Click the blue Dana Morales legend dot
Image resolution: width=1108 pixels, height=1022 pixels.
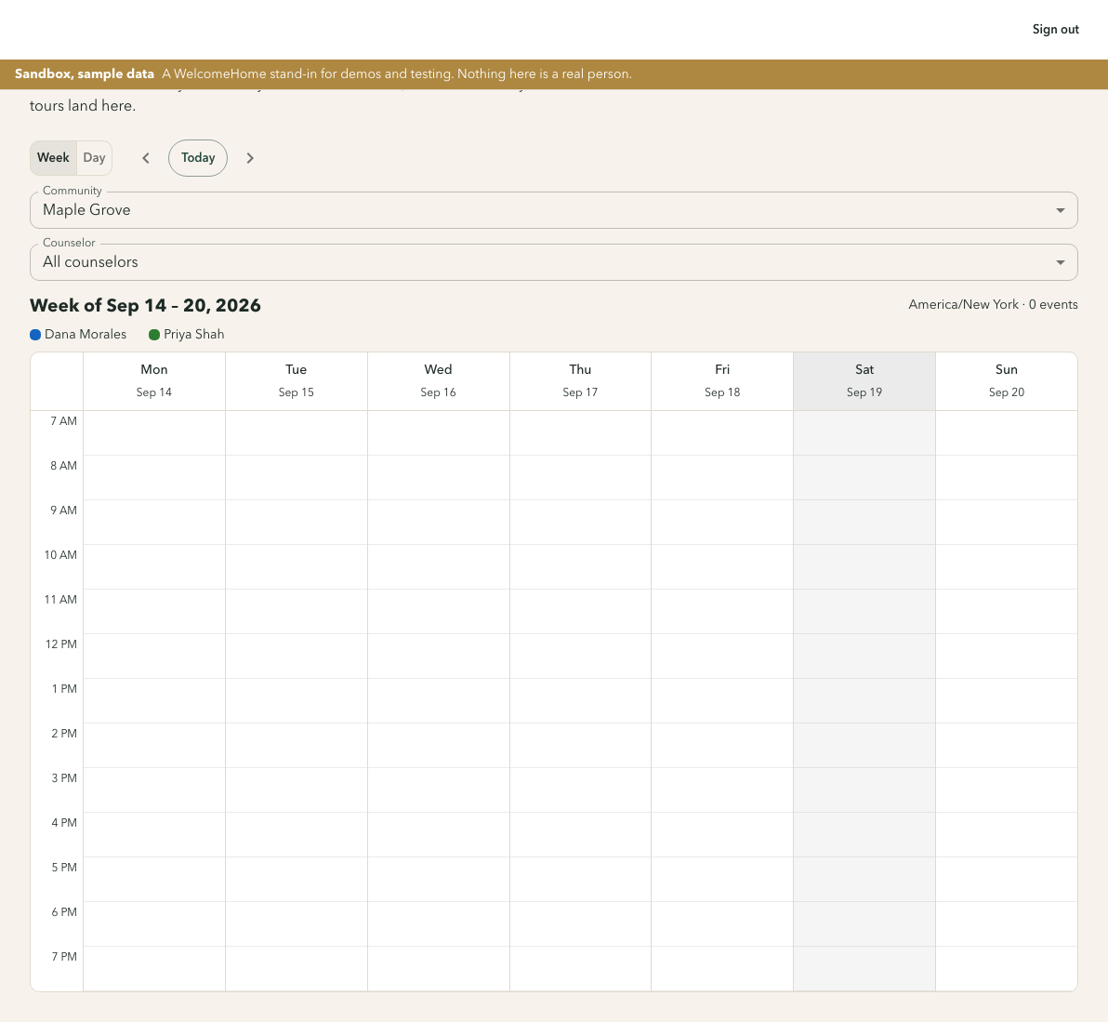point(35,335)
